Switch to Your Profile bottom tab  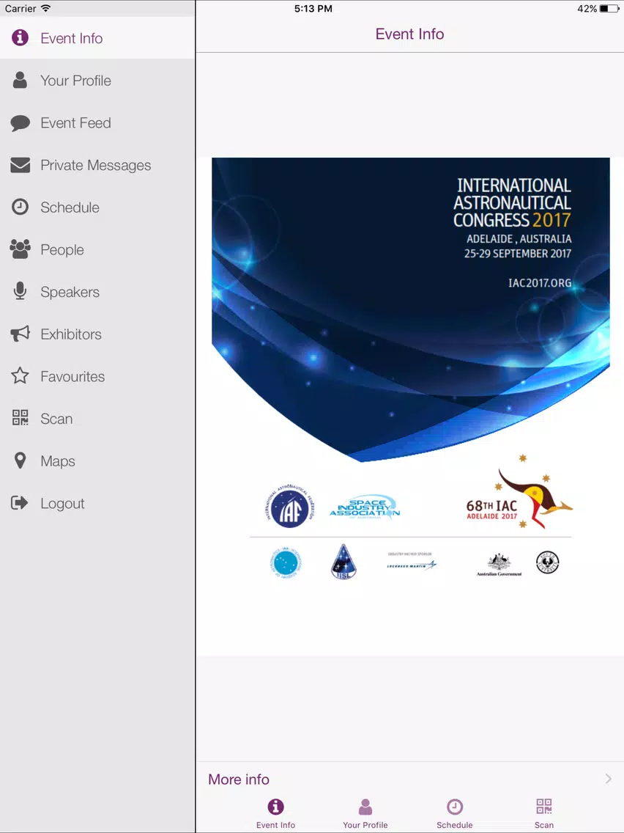pos(365,813)
